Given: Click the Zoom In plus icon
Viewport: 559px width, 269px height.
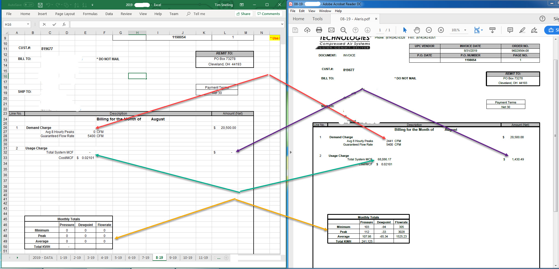Looking at the screenshot, I should point(441,30).
